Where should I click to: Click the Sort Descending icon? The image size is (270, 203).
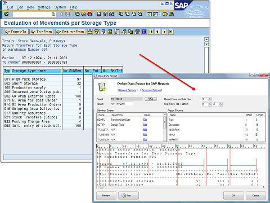pos(97,32)
